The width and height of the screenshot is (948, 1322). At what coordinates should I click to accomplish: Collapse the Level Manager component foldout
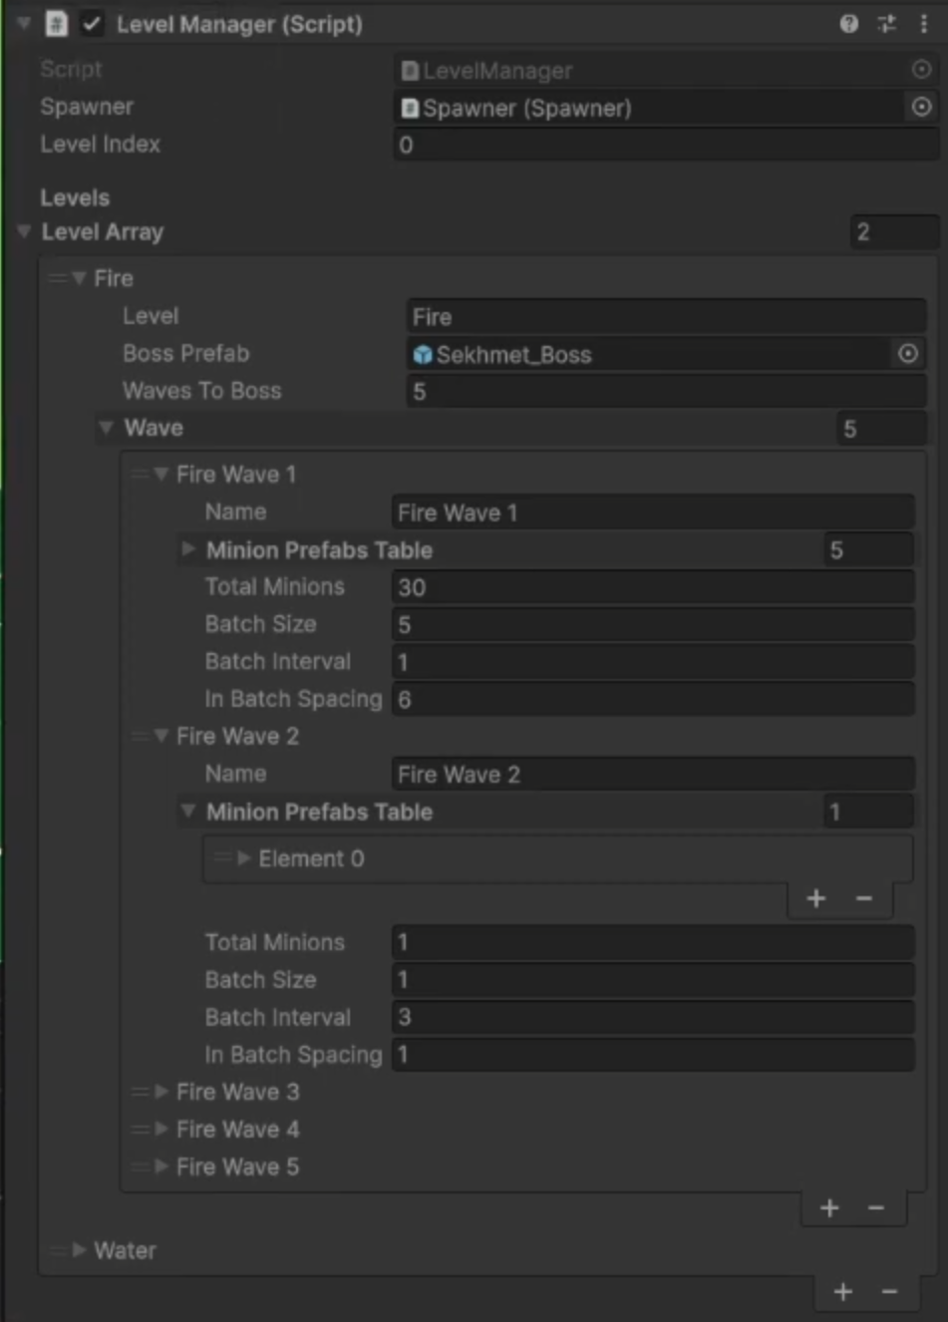pyautogui.click(x=24, y=23)
